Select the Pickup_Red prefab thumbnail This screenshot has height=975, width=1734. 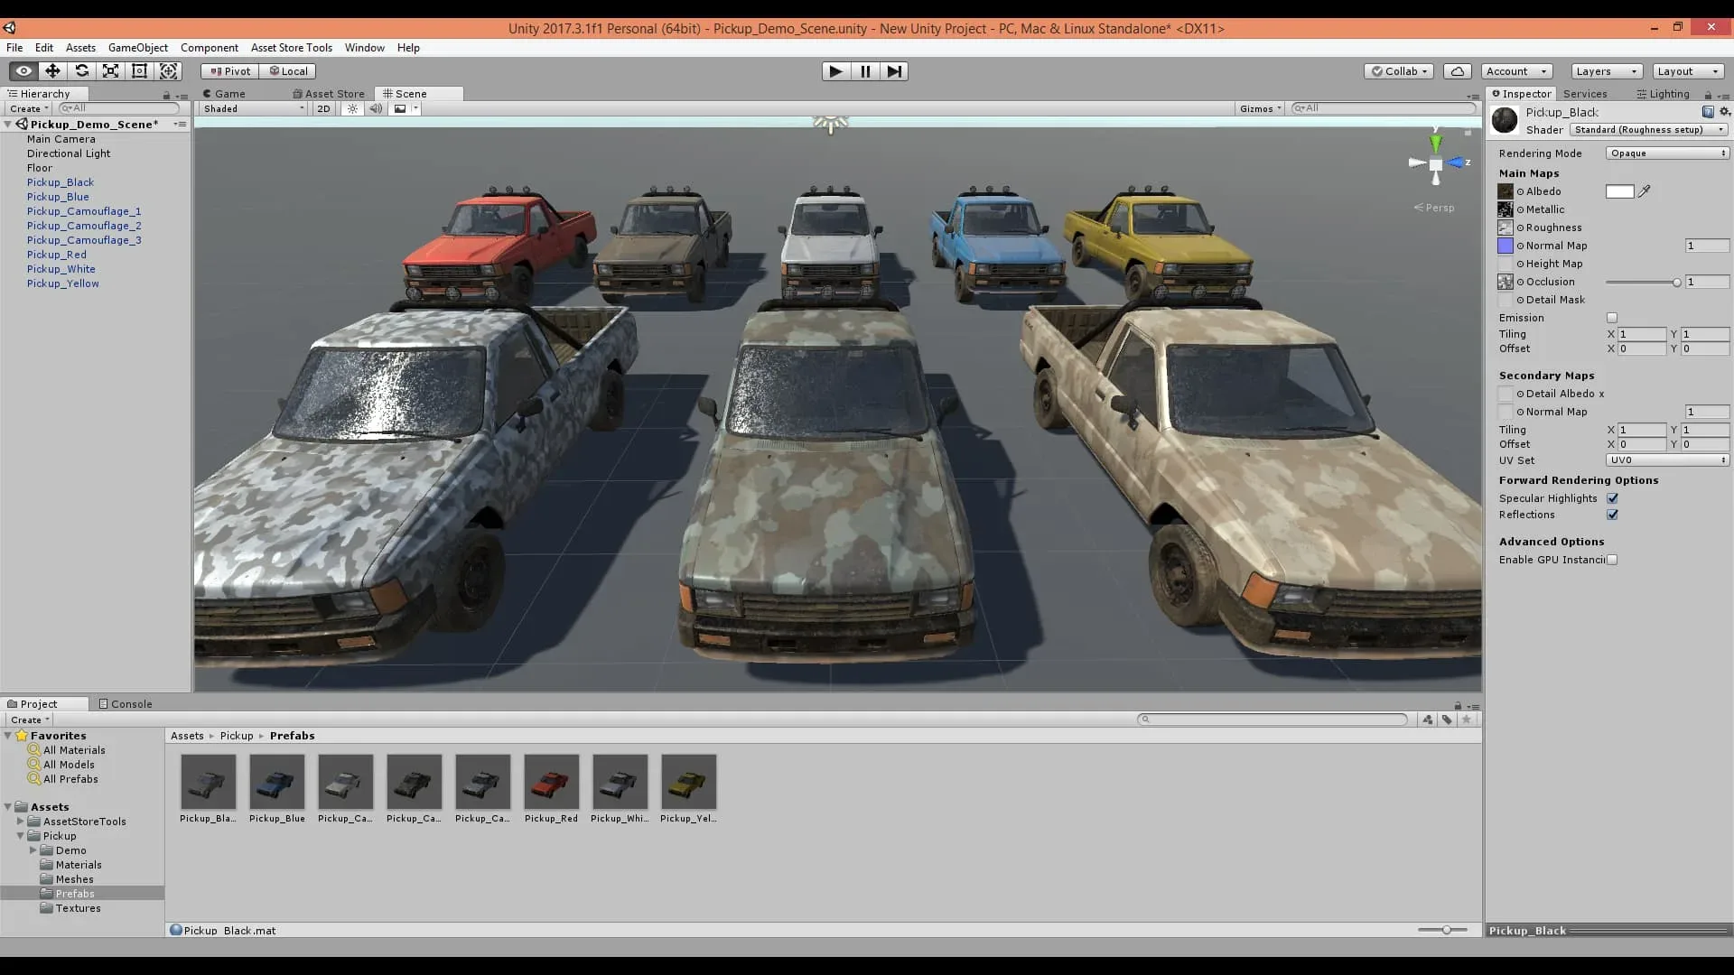[551, 782]
